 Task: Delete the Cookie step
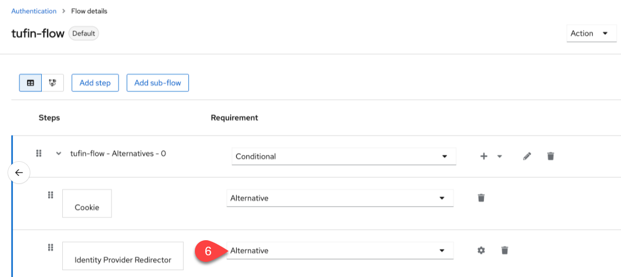(481, 198)
